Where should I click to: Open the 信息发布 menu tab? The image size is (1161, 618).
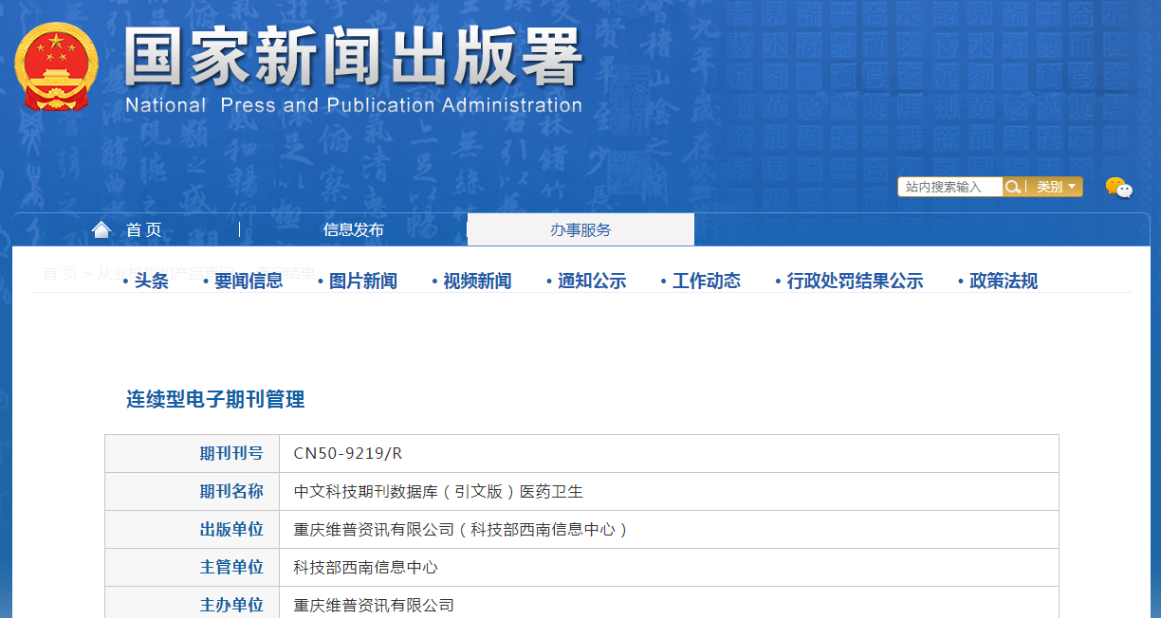353,229
